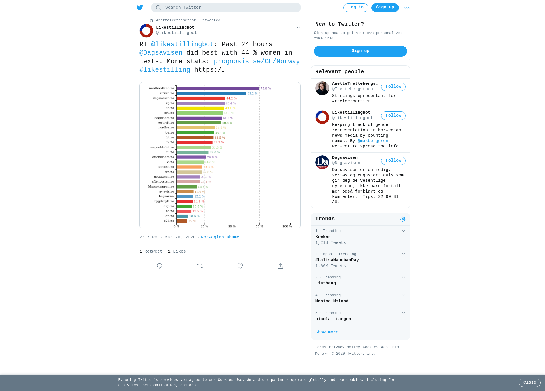This screenshot has height=391, width=545.
Task: Open options chevron for Krekar trend
Action: [x=403, y=231]
